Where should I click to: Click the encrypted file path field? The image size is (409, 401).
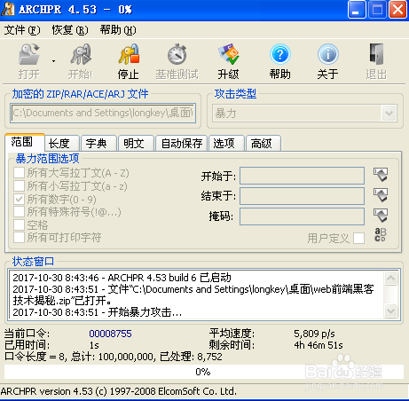pyautogui.click(x=103, y=113)
